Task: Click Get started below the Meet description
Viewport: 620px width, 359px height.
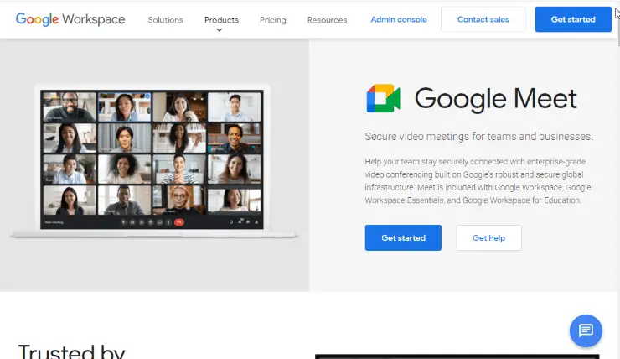Action: [x=403, y=238]
